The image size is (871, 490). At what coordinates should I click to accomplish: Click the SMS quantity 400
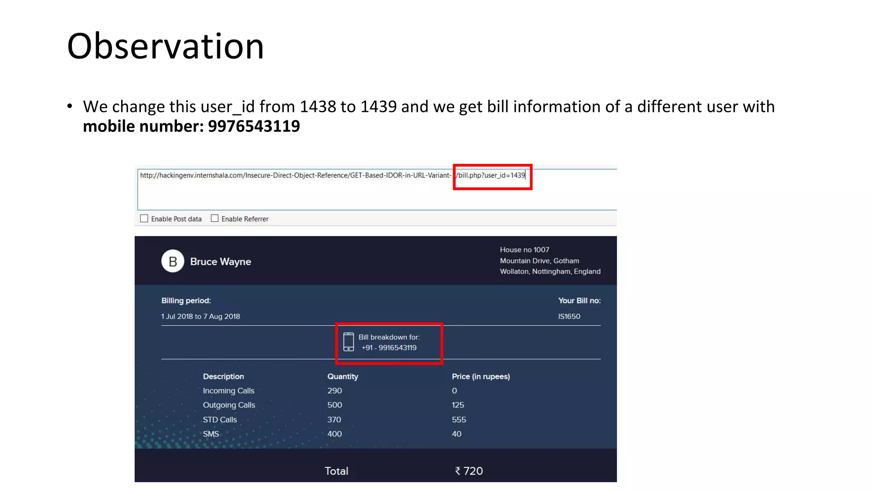pos(335,434)
